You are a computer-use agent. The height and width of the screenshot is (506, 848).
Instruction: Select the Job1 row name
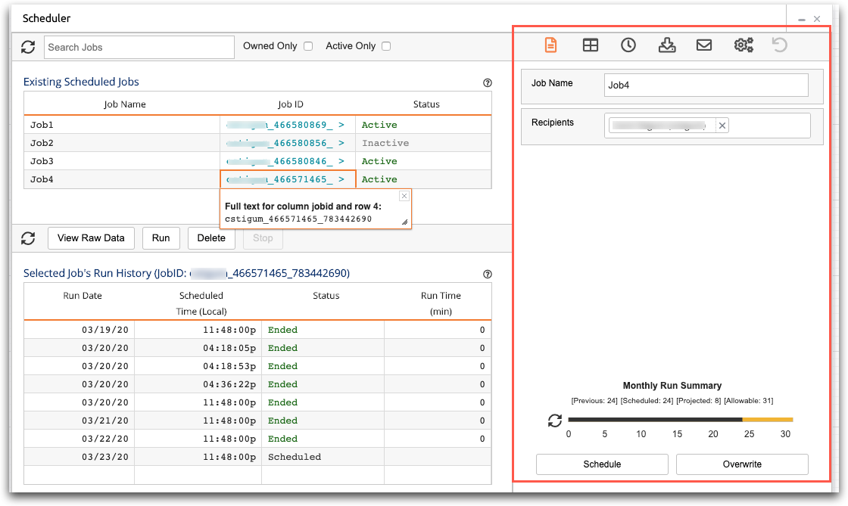(42, 125)
